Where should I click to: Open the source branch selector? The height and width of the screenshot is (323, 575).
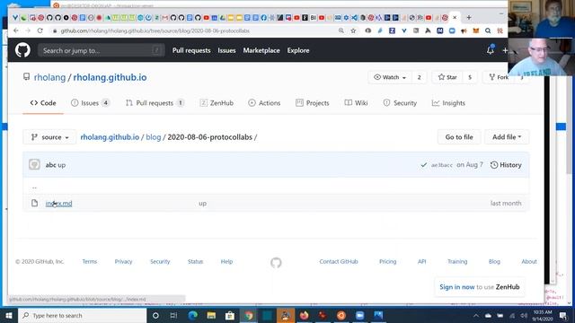coord(49,137)
